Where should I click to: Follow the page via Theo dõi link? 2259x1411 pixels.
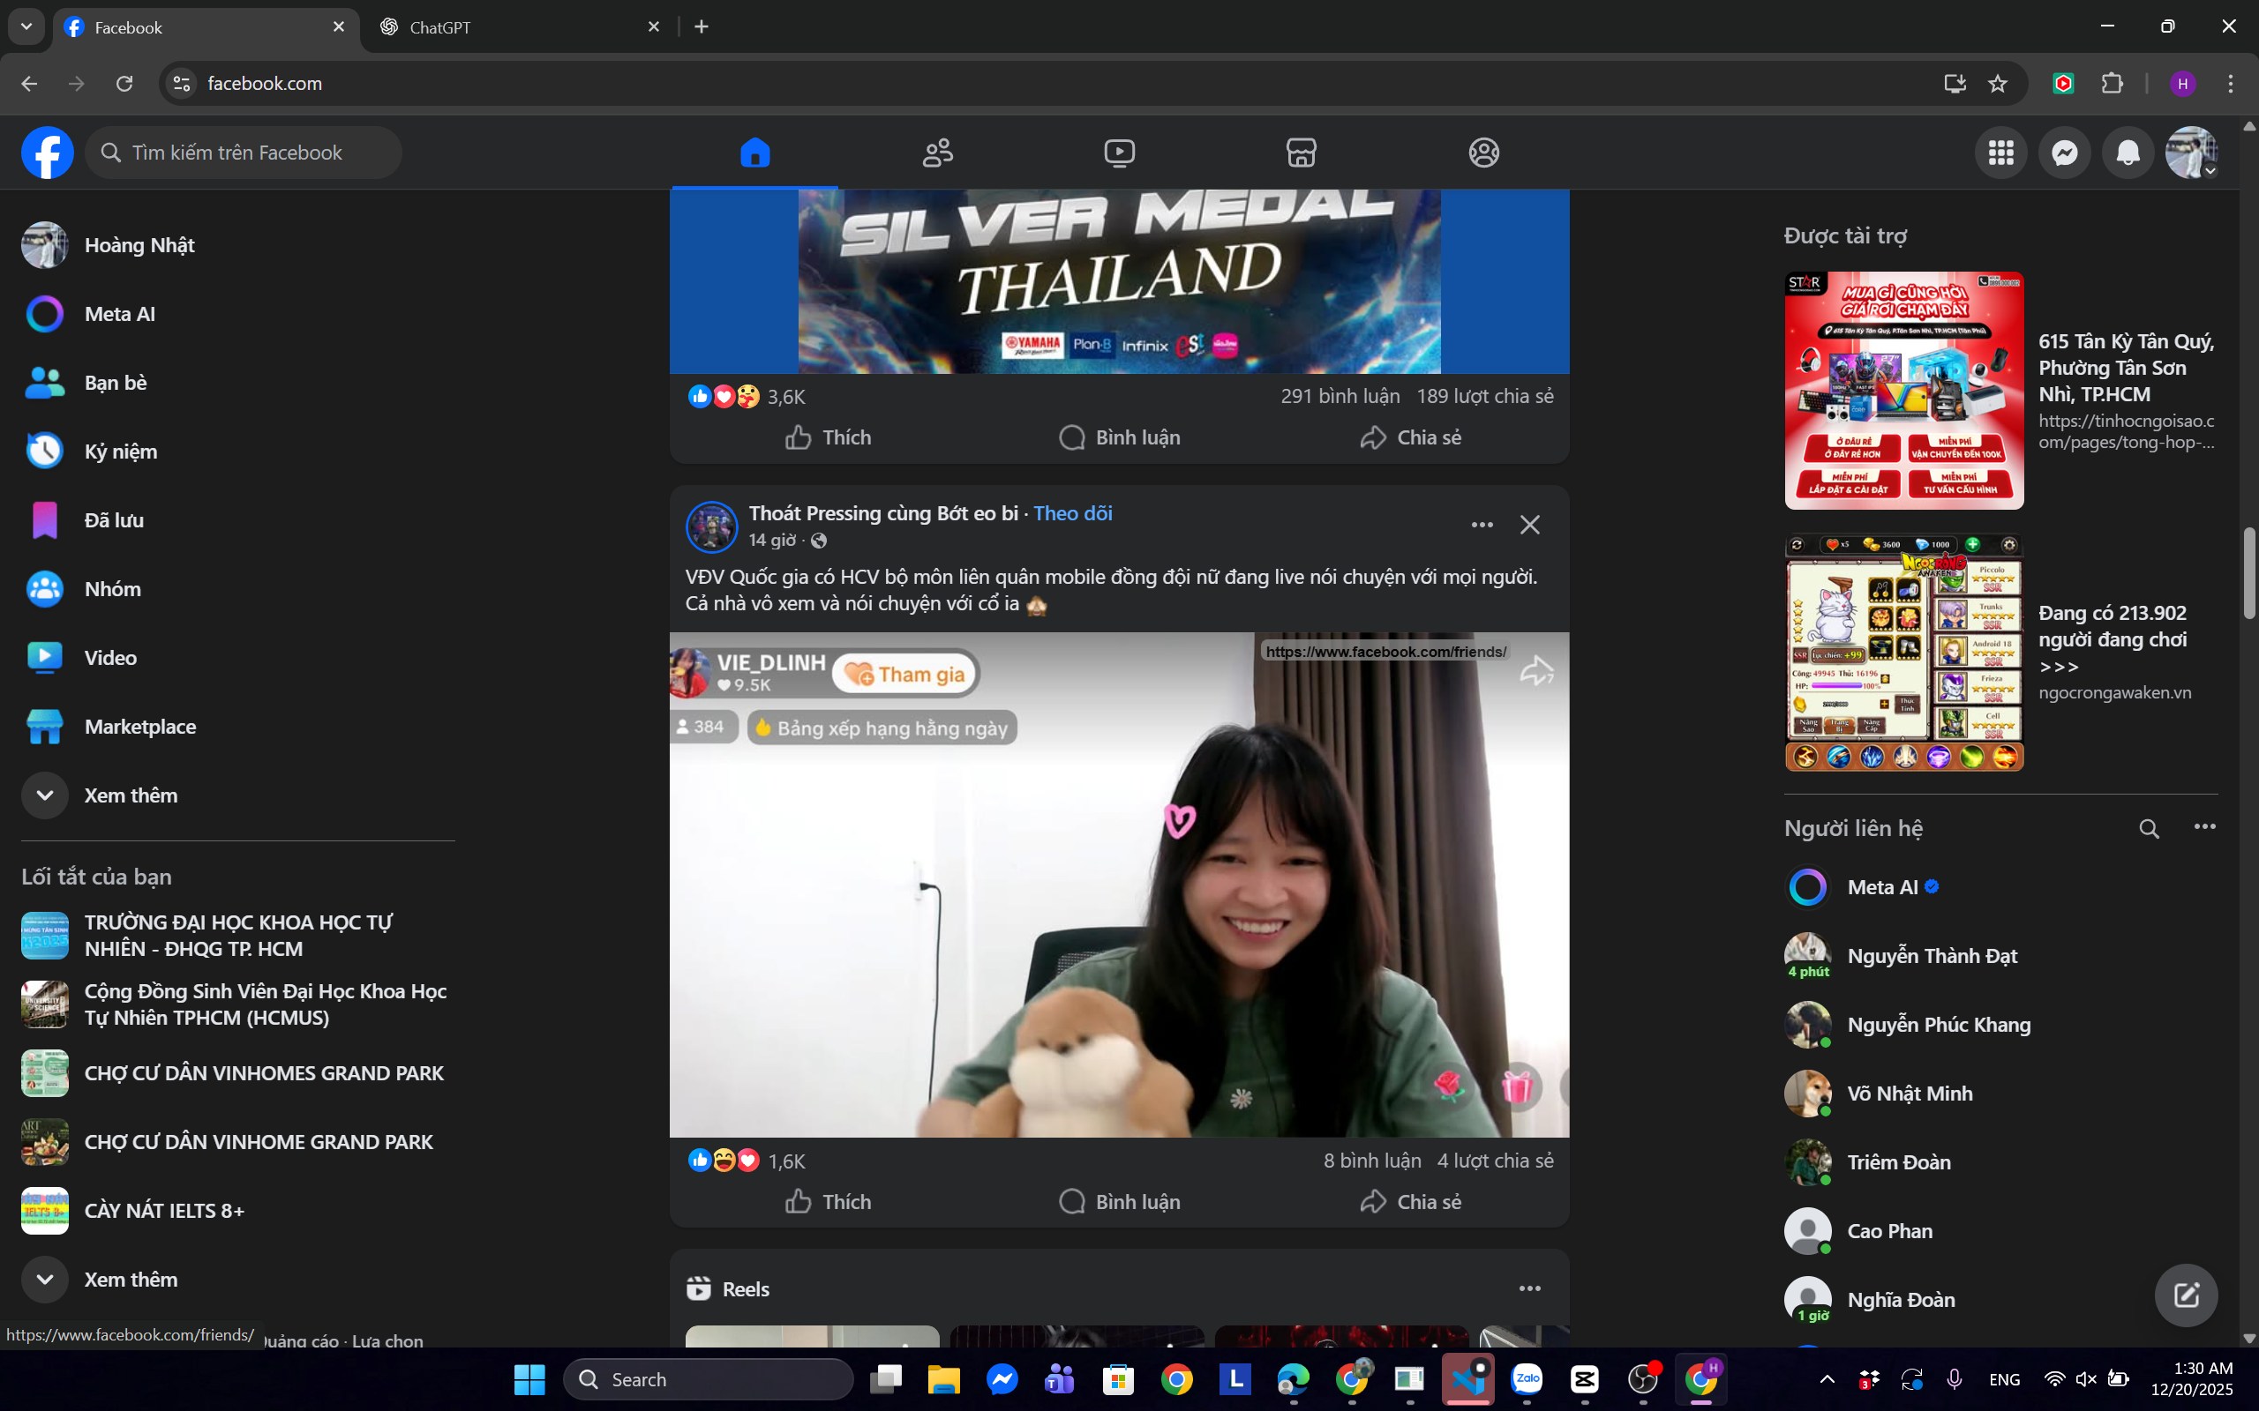[x=1072, y=512]
